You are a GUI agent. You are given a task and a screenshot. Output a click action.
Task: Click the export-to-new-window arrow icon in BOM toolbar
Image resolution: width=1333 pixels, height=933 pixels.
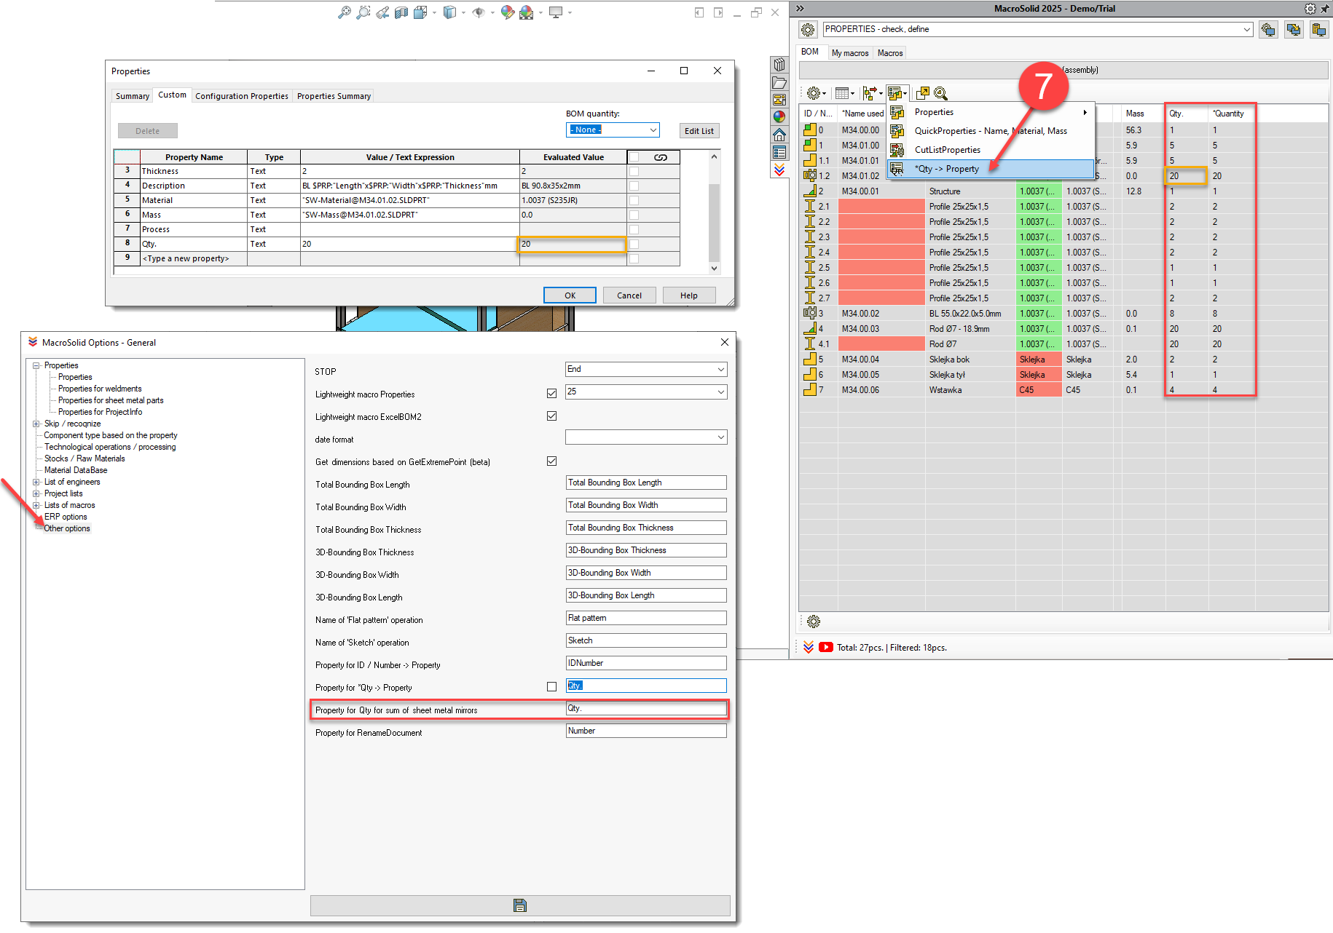coord(922,93)
